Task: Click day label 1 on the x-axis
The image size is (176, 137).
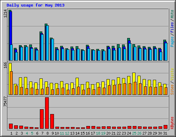Action: click(11, 133)
